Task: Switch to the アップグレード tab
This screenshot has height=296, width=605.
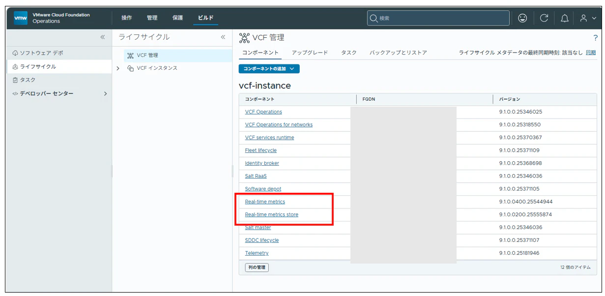Action: (x=310, y=53)
